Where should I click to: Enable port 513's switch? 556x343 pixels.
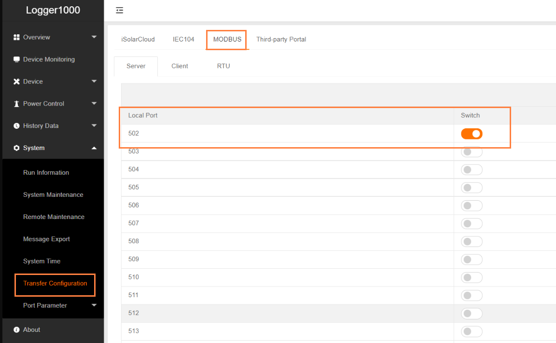click(472, 331)
